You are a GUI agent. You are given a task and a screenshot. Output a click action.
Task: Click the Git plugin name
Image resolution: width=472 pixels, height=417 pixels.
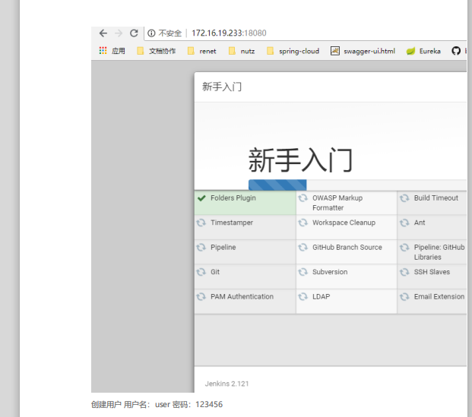[x=215, y=272]
